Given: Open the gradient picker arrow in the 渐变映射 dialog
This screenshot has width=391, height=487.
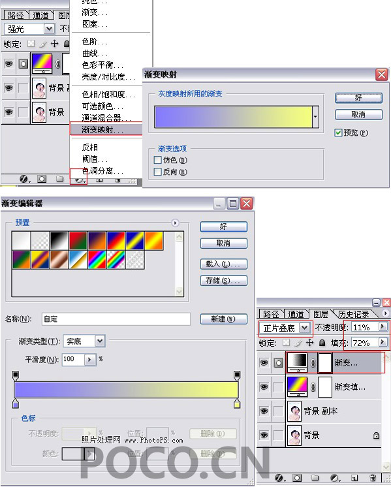Looking at the screenshot, I should coord(315,117).
